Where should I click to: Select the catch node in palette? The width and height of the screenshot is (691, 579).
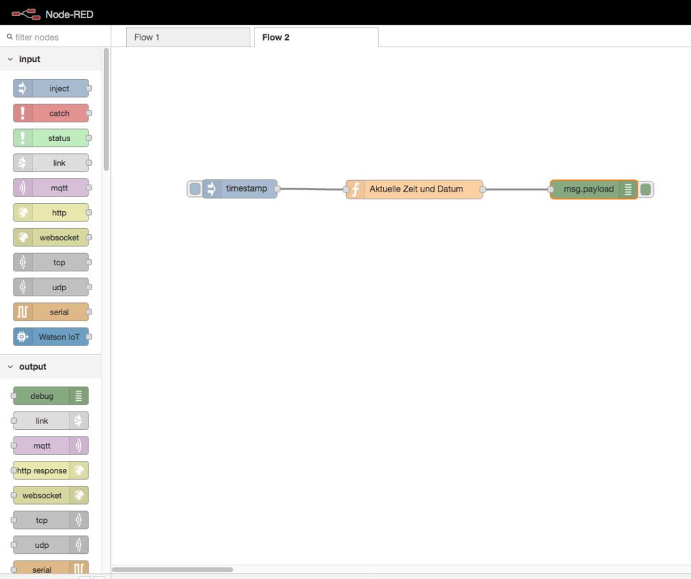51,113
